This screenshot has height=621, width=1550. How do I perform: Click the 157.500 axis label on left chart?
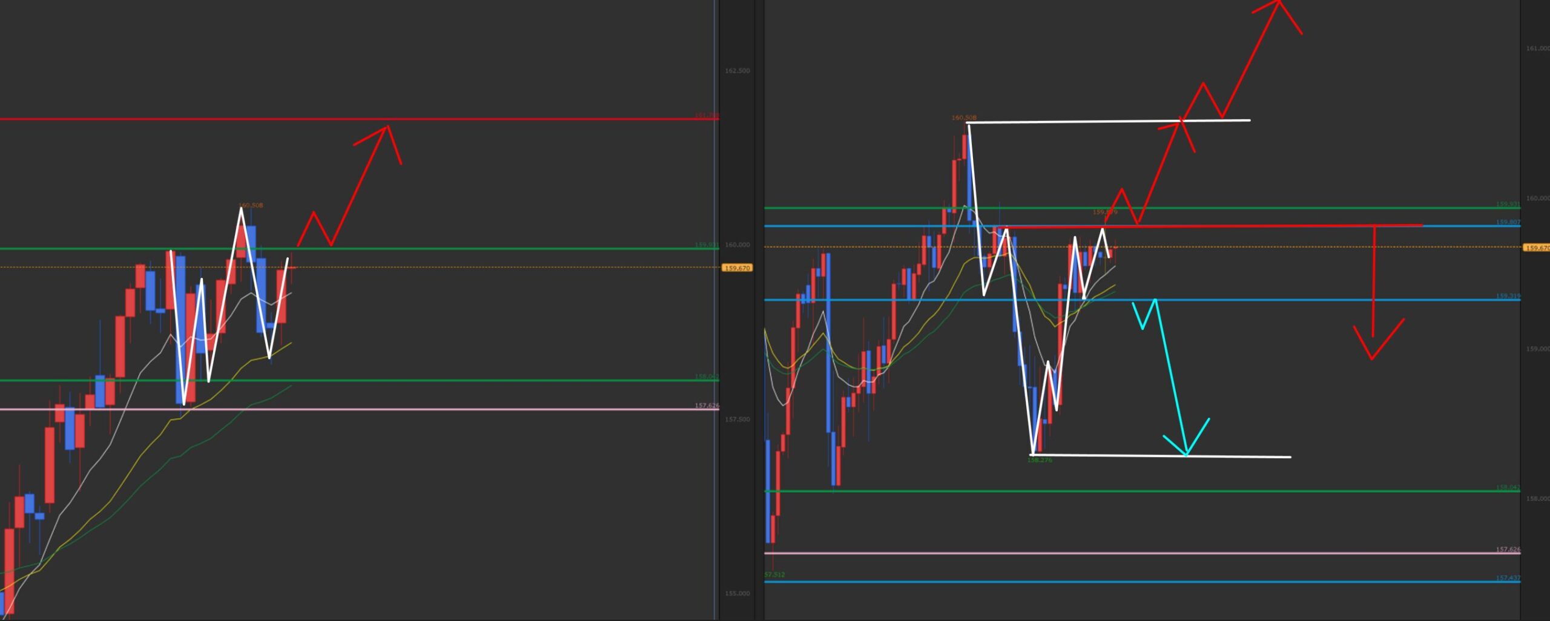[737, 419]
